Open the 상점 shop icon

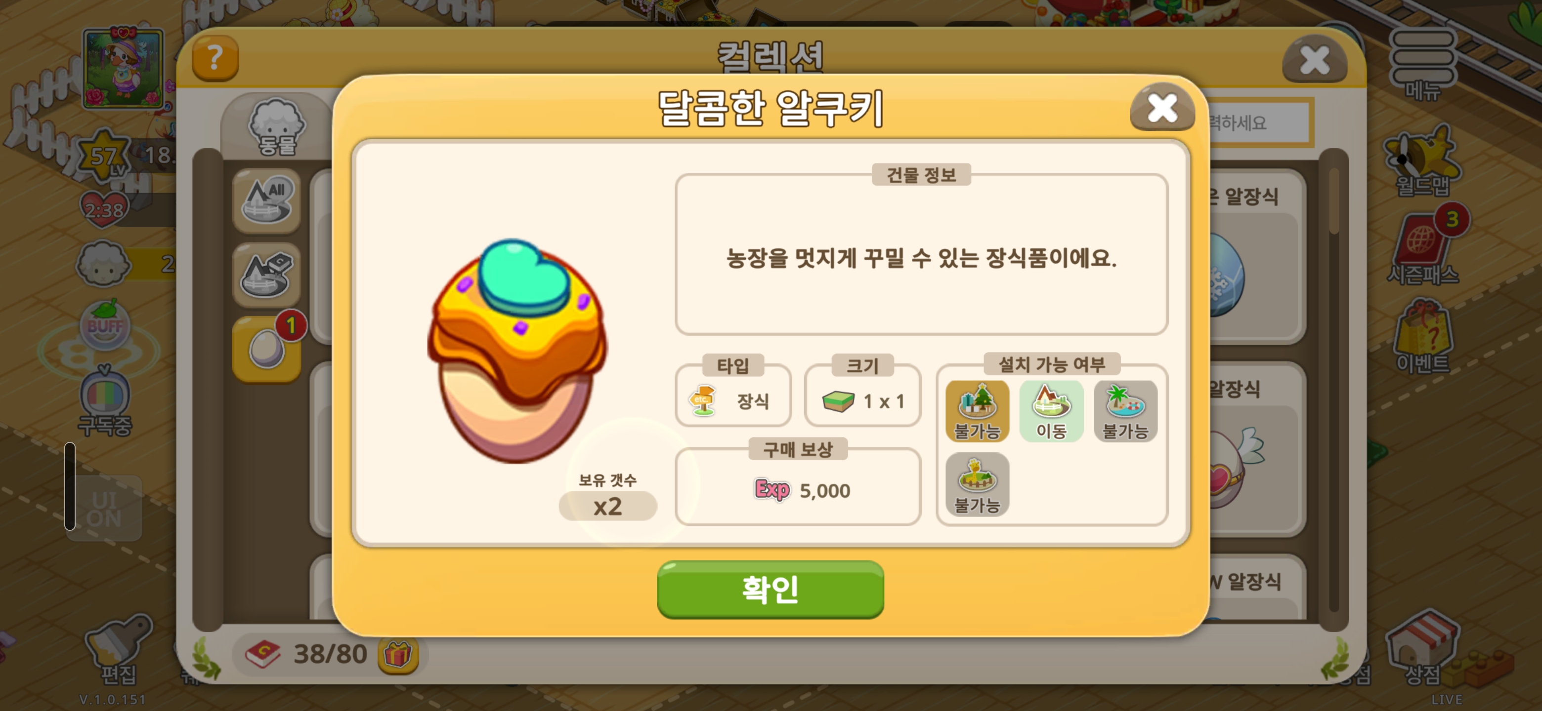(x=1423, y=647)
